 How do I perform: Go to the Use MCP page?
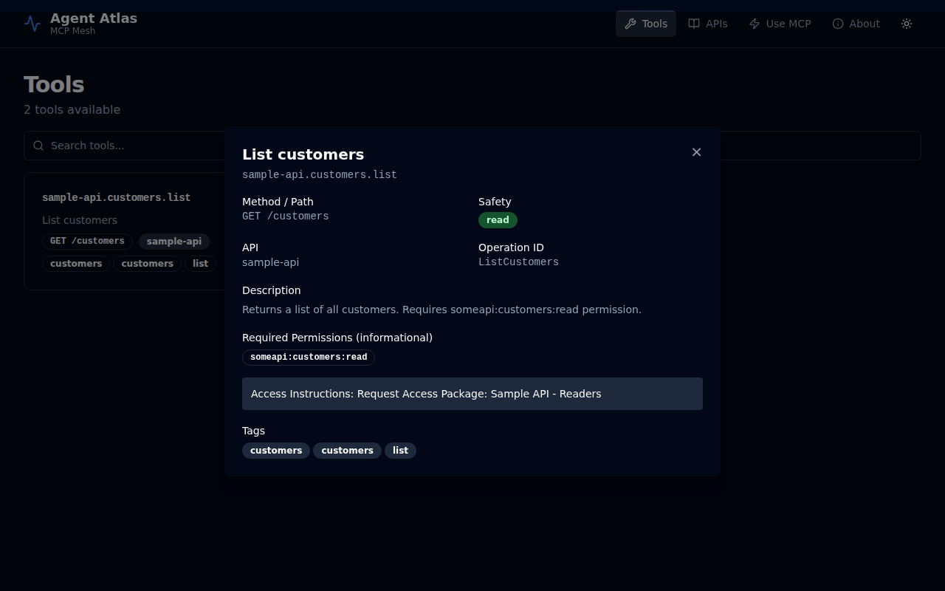click(780, 24)
